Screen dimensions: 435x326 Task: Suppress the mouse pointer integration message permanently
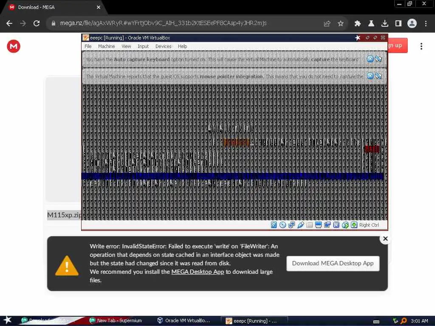[378, 76]
